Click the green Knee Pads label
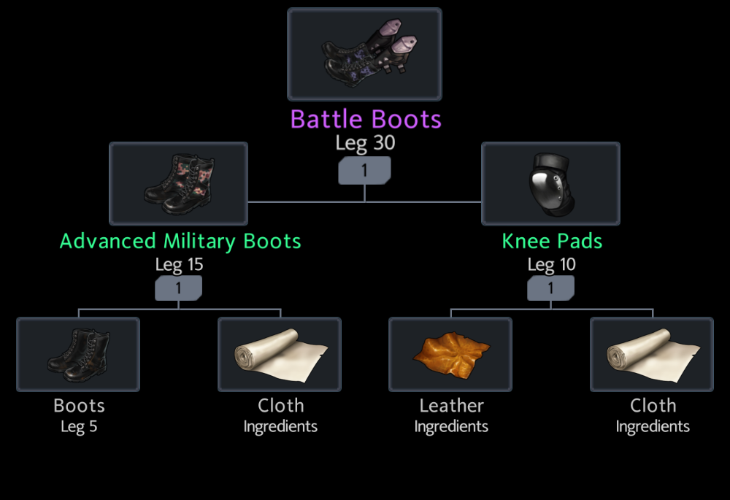 (552, 241)
